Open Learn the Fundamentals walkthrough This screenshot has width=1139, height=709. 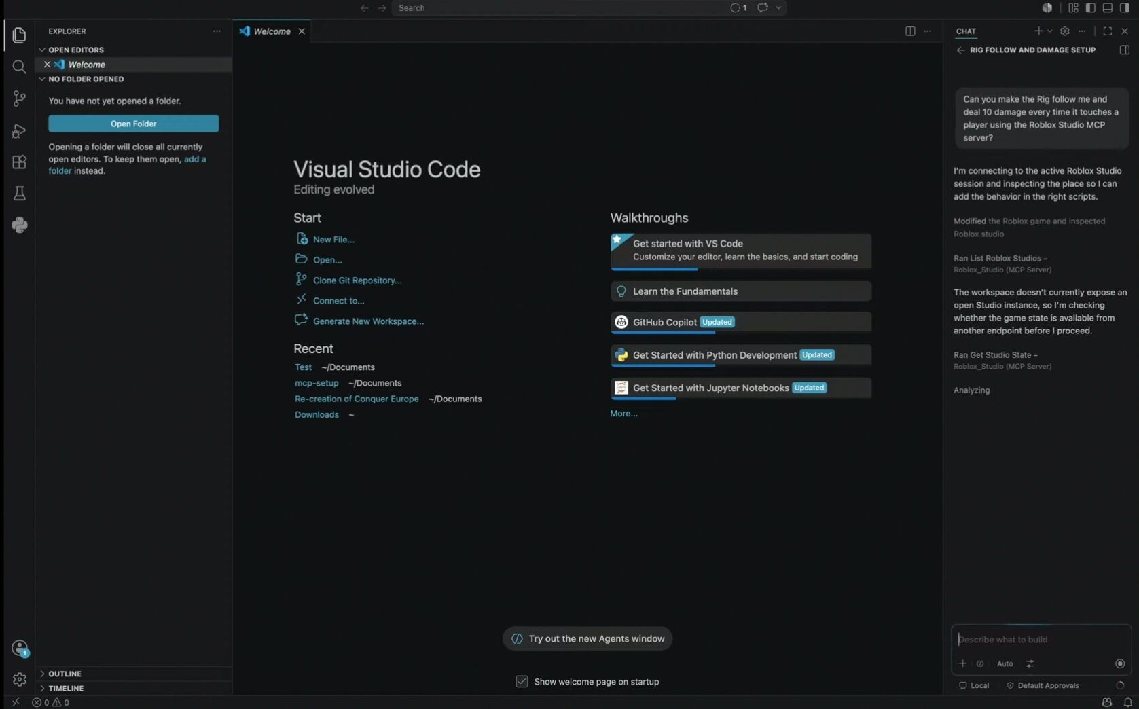pyautogui.click(x=740, y=291)
